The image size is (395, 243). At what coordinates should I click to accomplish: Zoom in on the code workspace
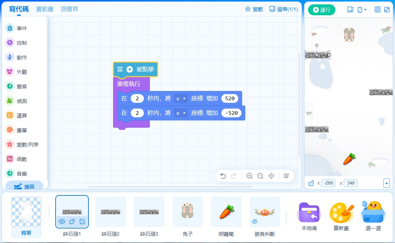tap(250, 175)
